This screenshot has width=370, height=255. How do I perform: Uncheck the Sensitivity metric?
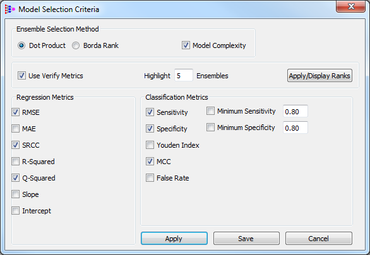[x=150, y=112]
